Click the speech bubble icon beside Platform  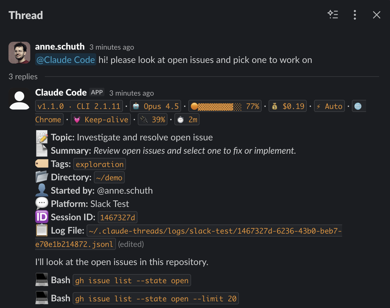point(42,204)
